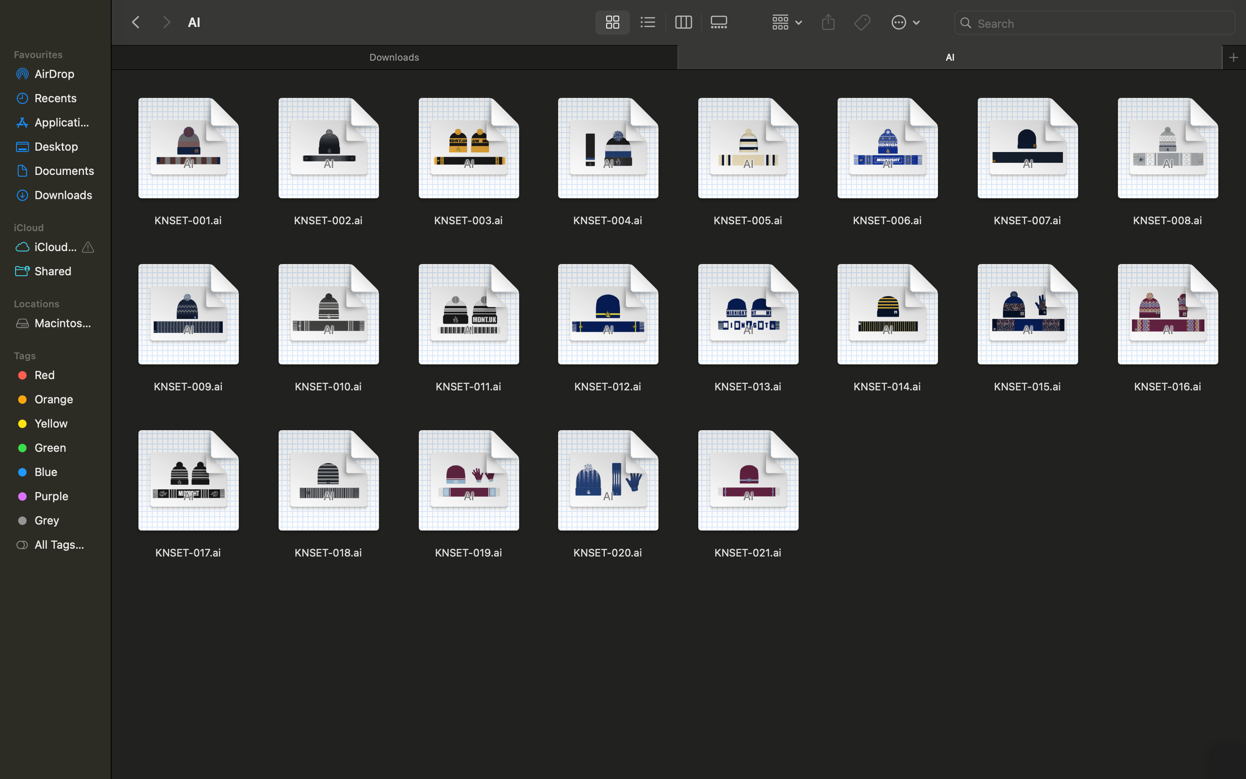Filter by the Purple tag
This screenshot has width=1246, height=779.
tap(51, 496)
